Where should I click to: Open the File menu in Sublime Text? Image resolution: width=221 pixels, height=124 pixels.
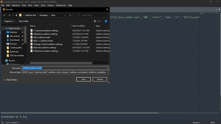click(2, 6)
